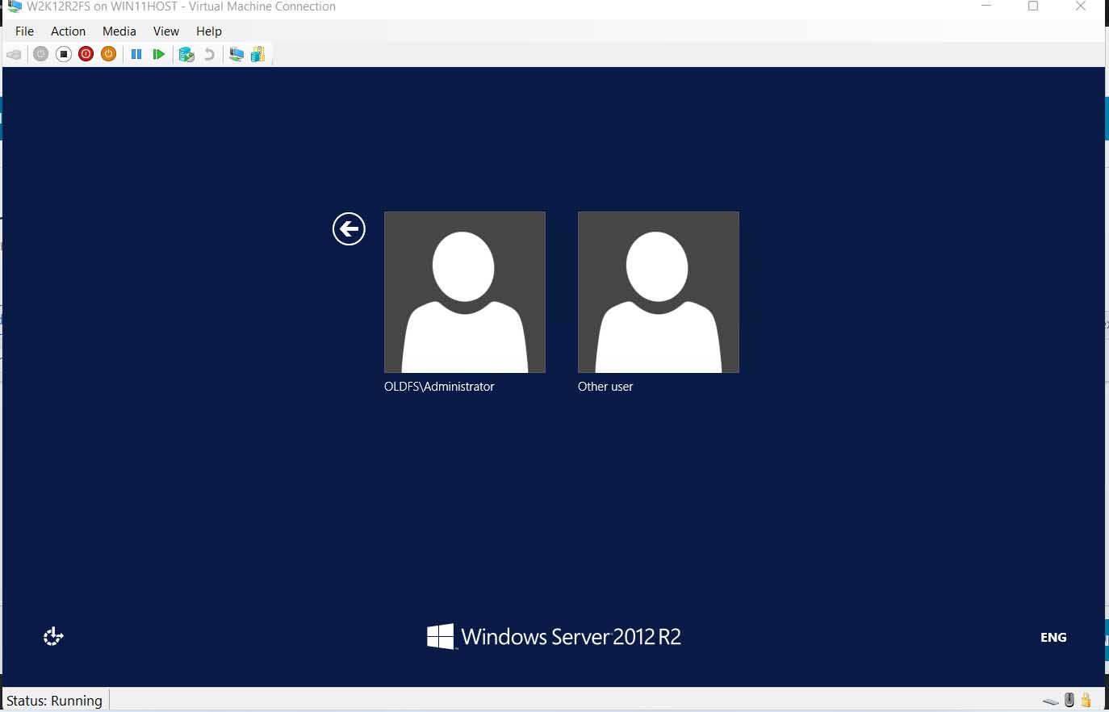Viewport: 1109px width, 712px height.
Task: Click the greyed-out Start VM toolbar button
Action: tap(40, 54)
